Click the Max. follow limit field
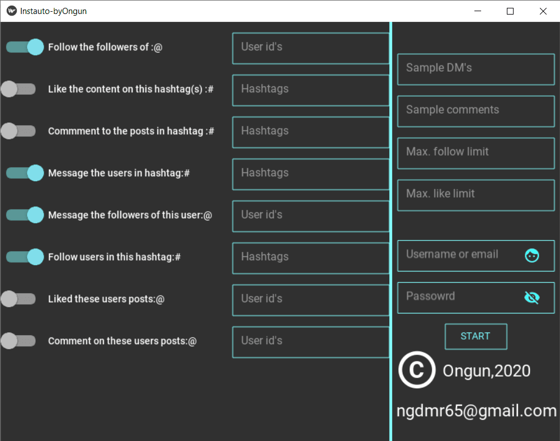This screenshot has width=560, height=441. pyautogui.click(x=476, y=153)
